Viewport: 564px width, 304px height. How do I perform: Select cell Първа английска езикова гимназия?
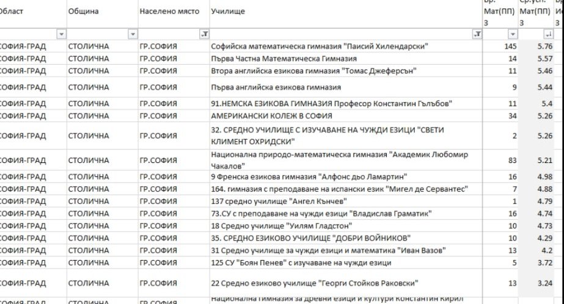coord(346,87)
